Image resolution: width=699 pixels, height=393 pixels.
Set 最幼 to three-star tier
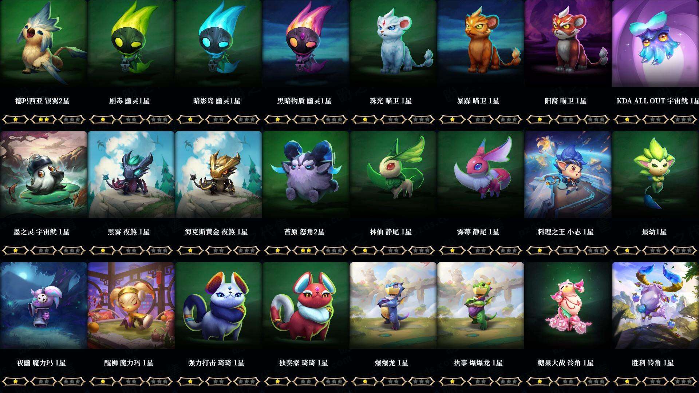(684, 250)
